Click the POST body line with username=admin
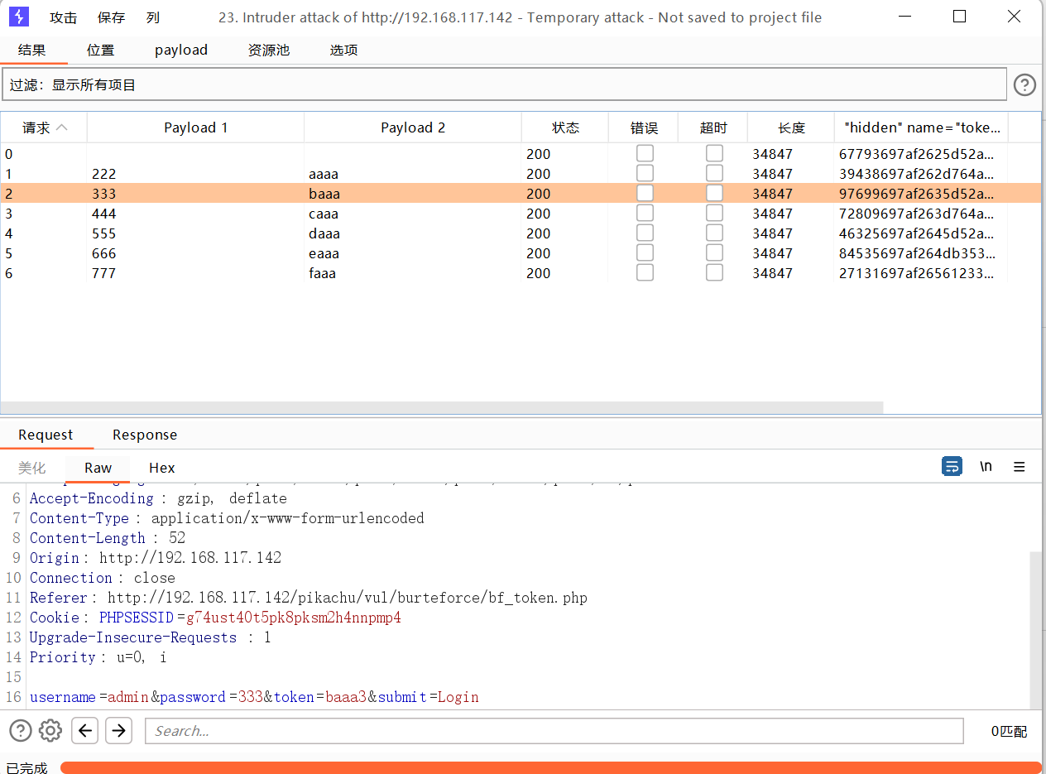Viewport: 1046px width, 774px height. (254, 697)
